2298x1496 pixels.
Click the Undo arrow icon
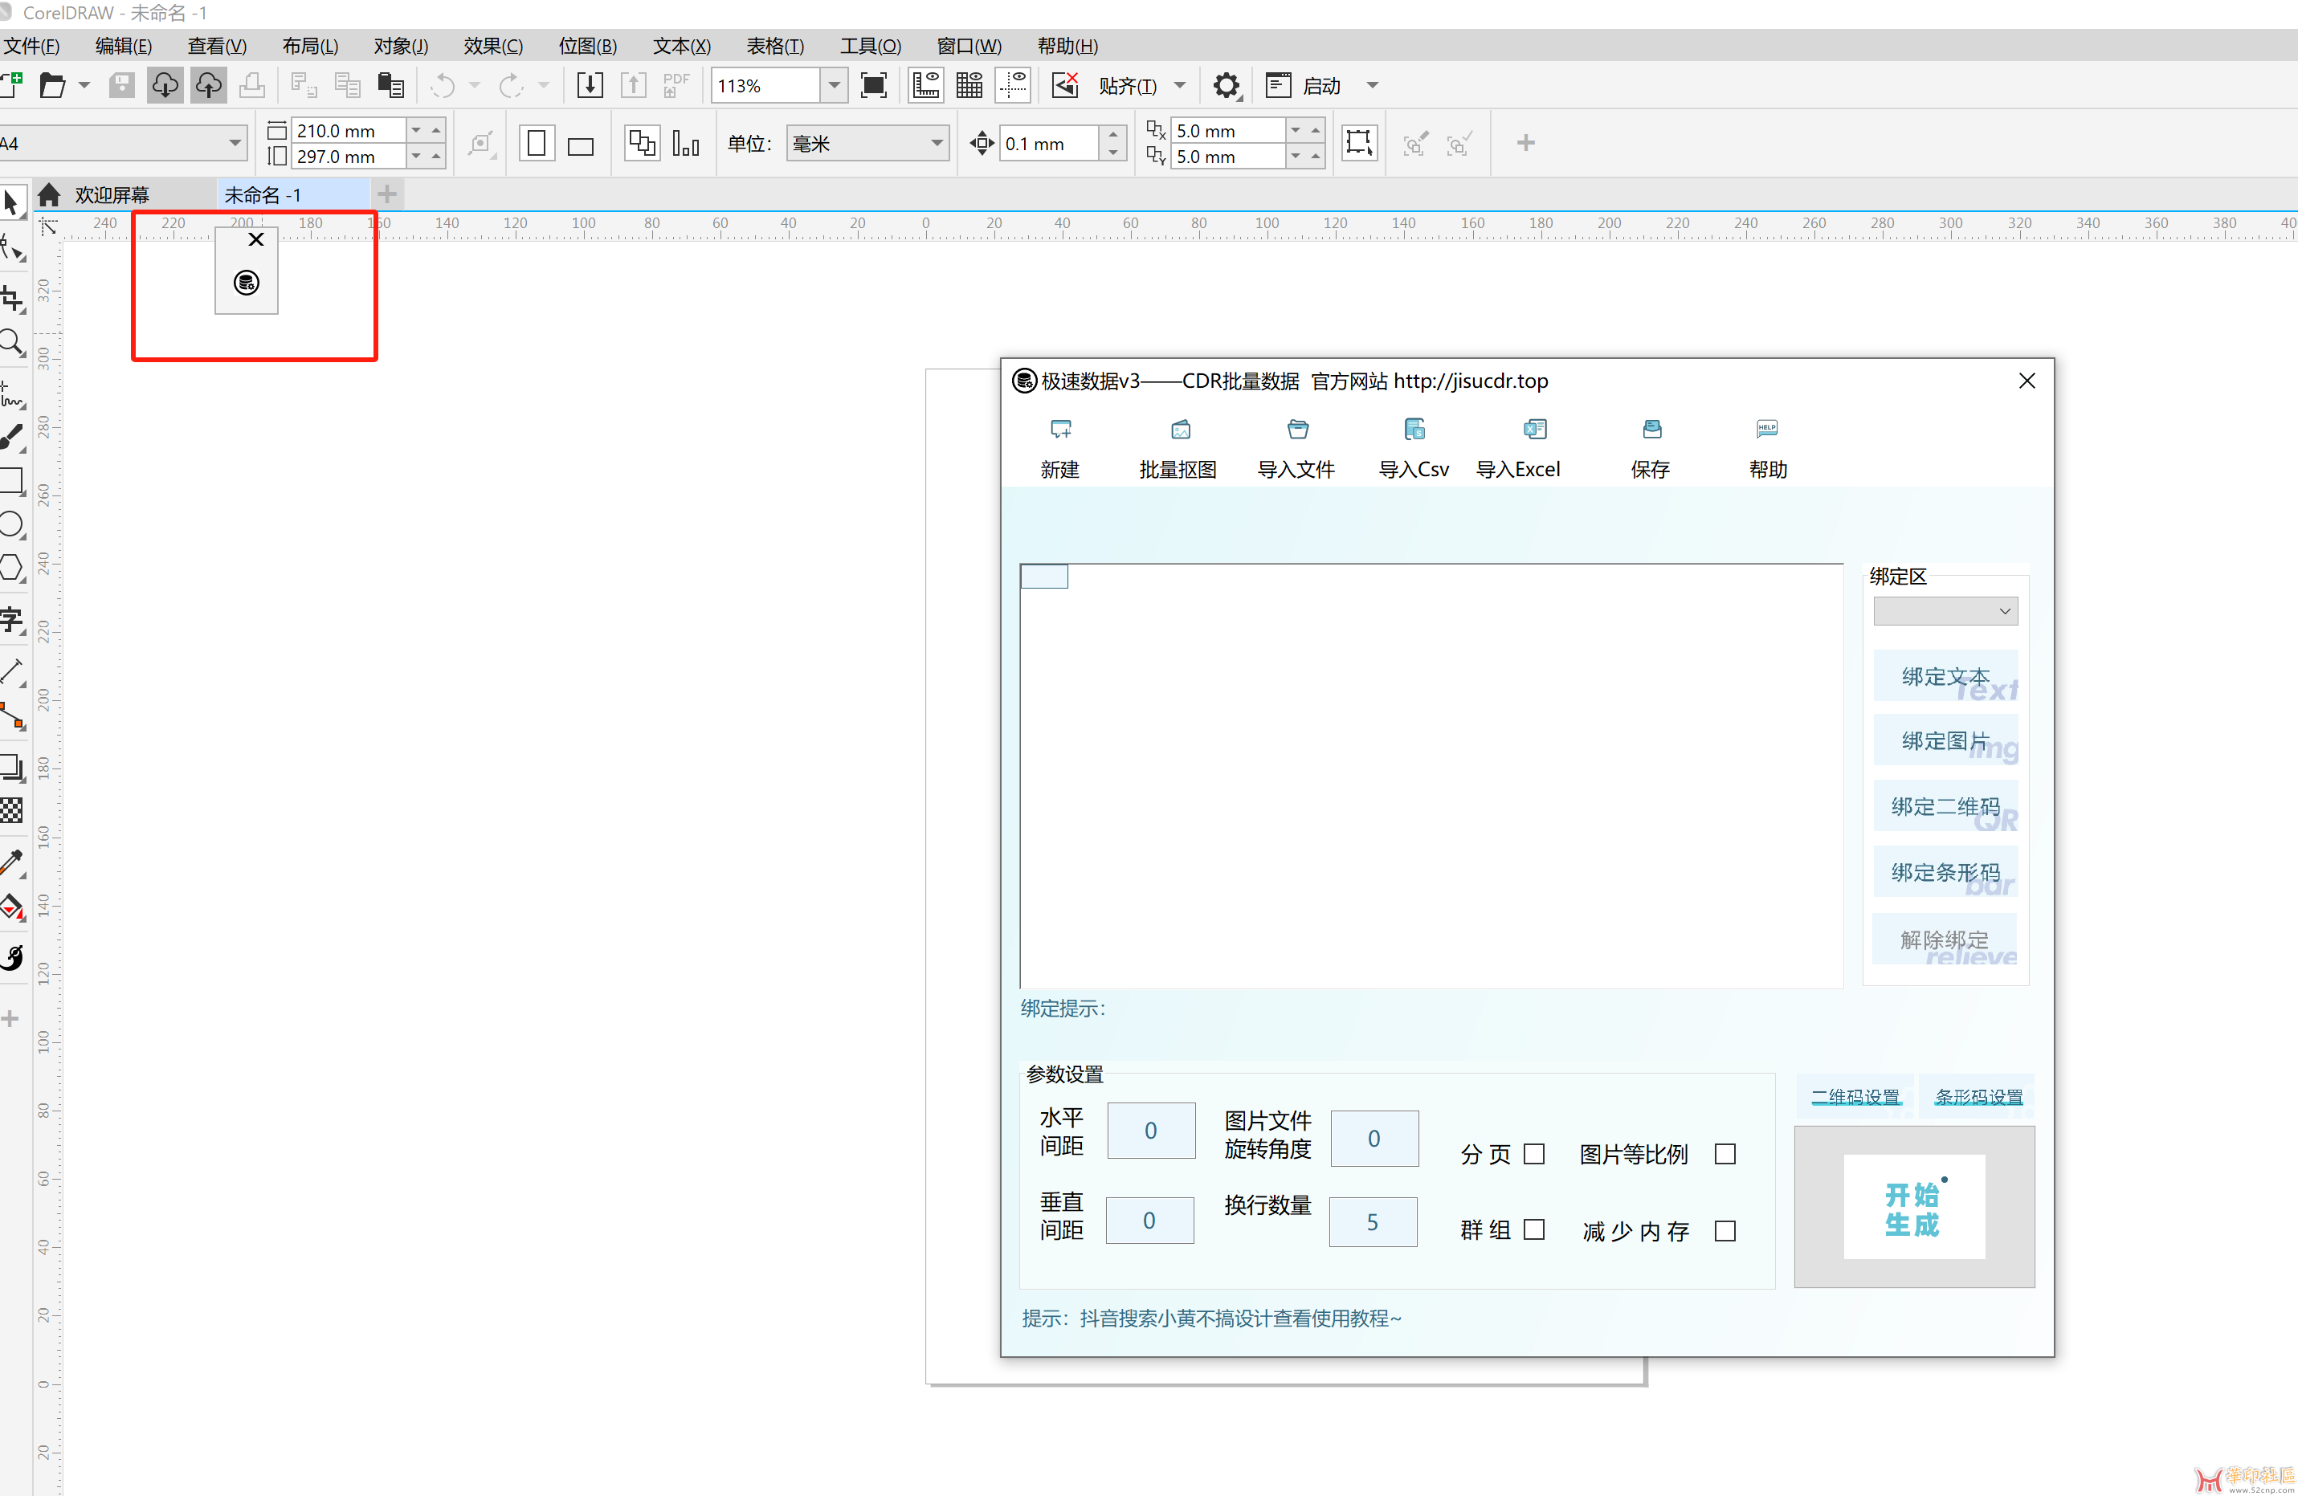point(443,86)
